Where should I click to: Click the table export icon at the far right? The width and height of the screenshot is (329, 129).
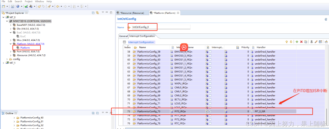(326, 42)
